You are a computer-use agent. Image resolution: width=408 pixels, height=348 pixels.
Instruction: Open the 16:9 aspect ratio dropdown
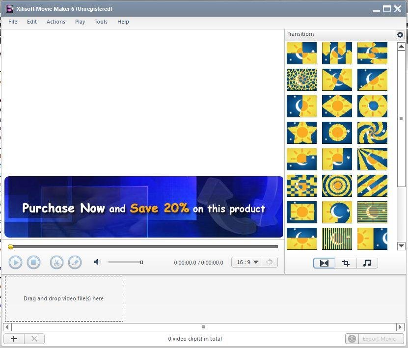[247, 262]
